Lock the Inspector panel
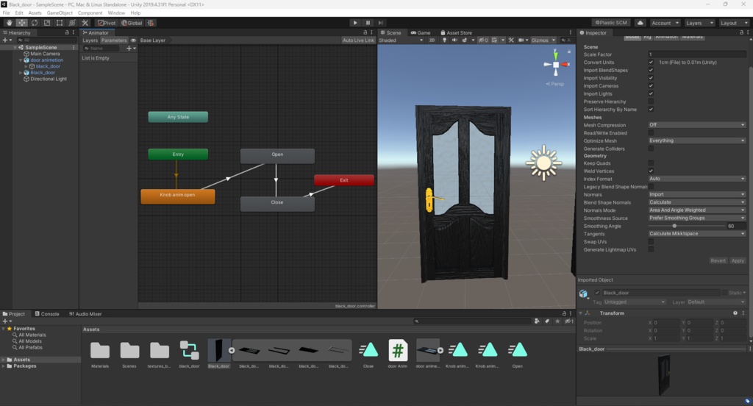 741,32
